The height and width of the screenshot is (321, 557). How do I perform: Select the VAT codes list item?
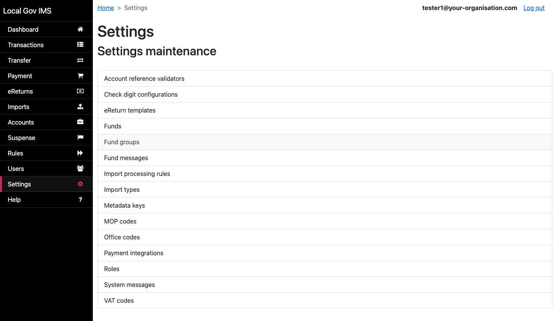119,301
